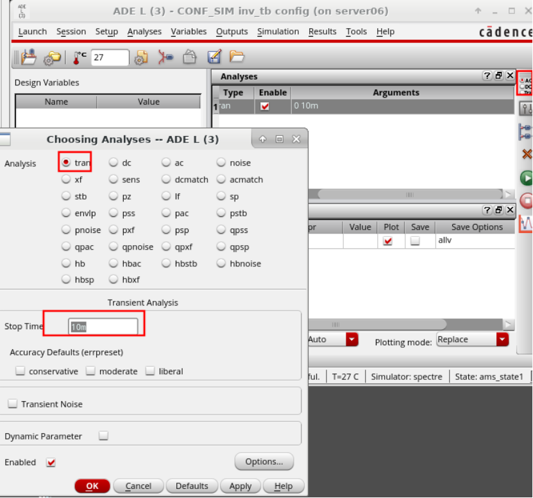Screen dimensions: 533x498
Task: Click the orange X delete icon
Action: [527, 154]
